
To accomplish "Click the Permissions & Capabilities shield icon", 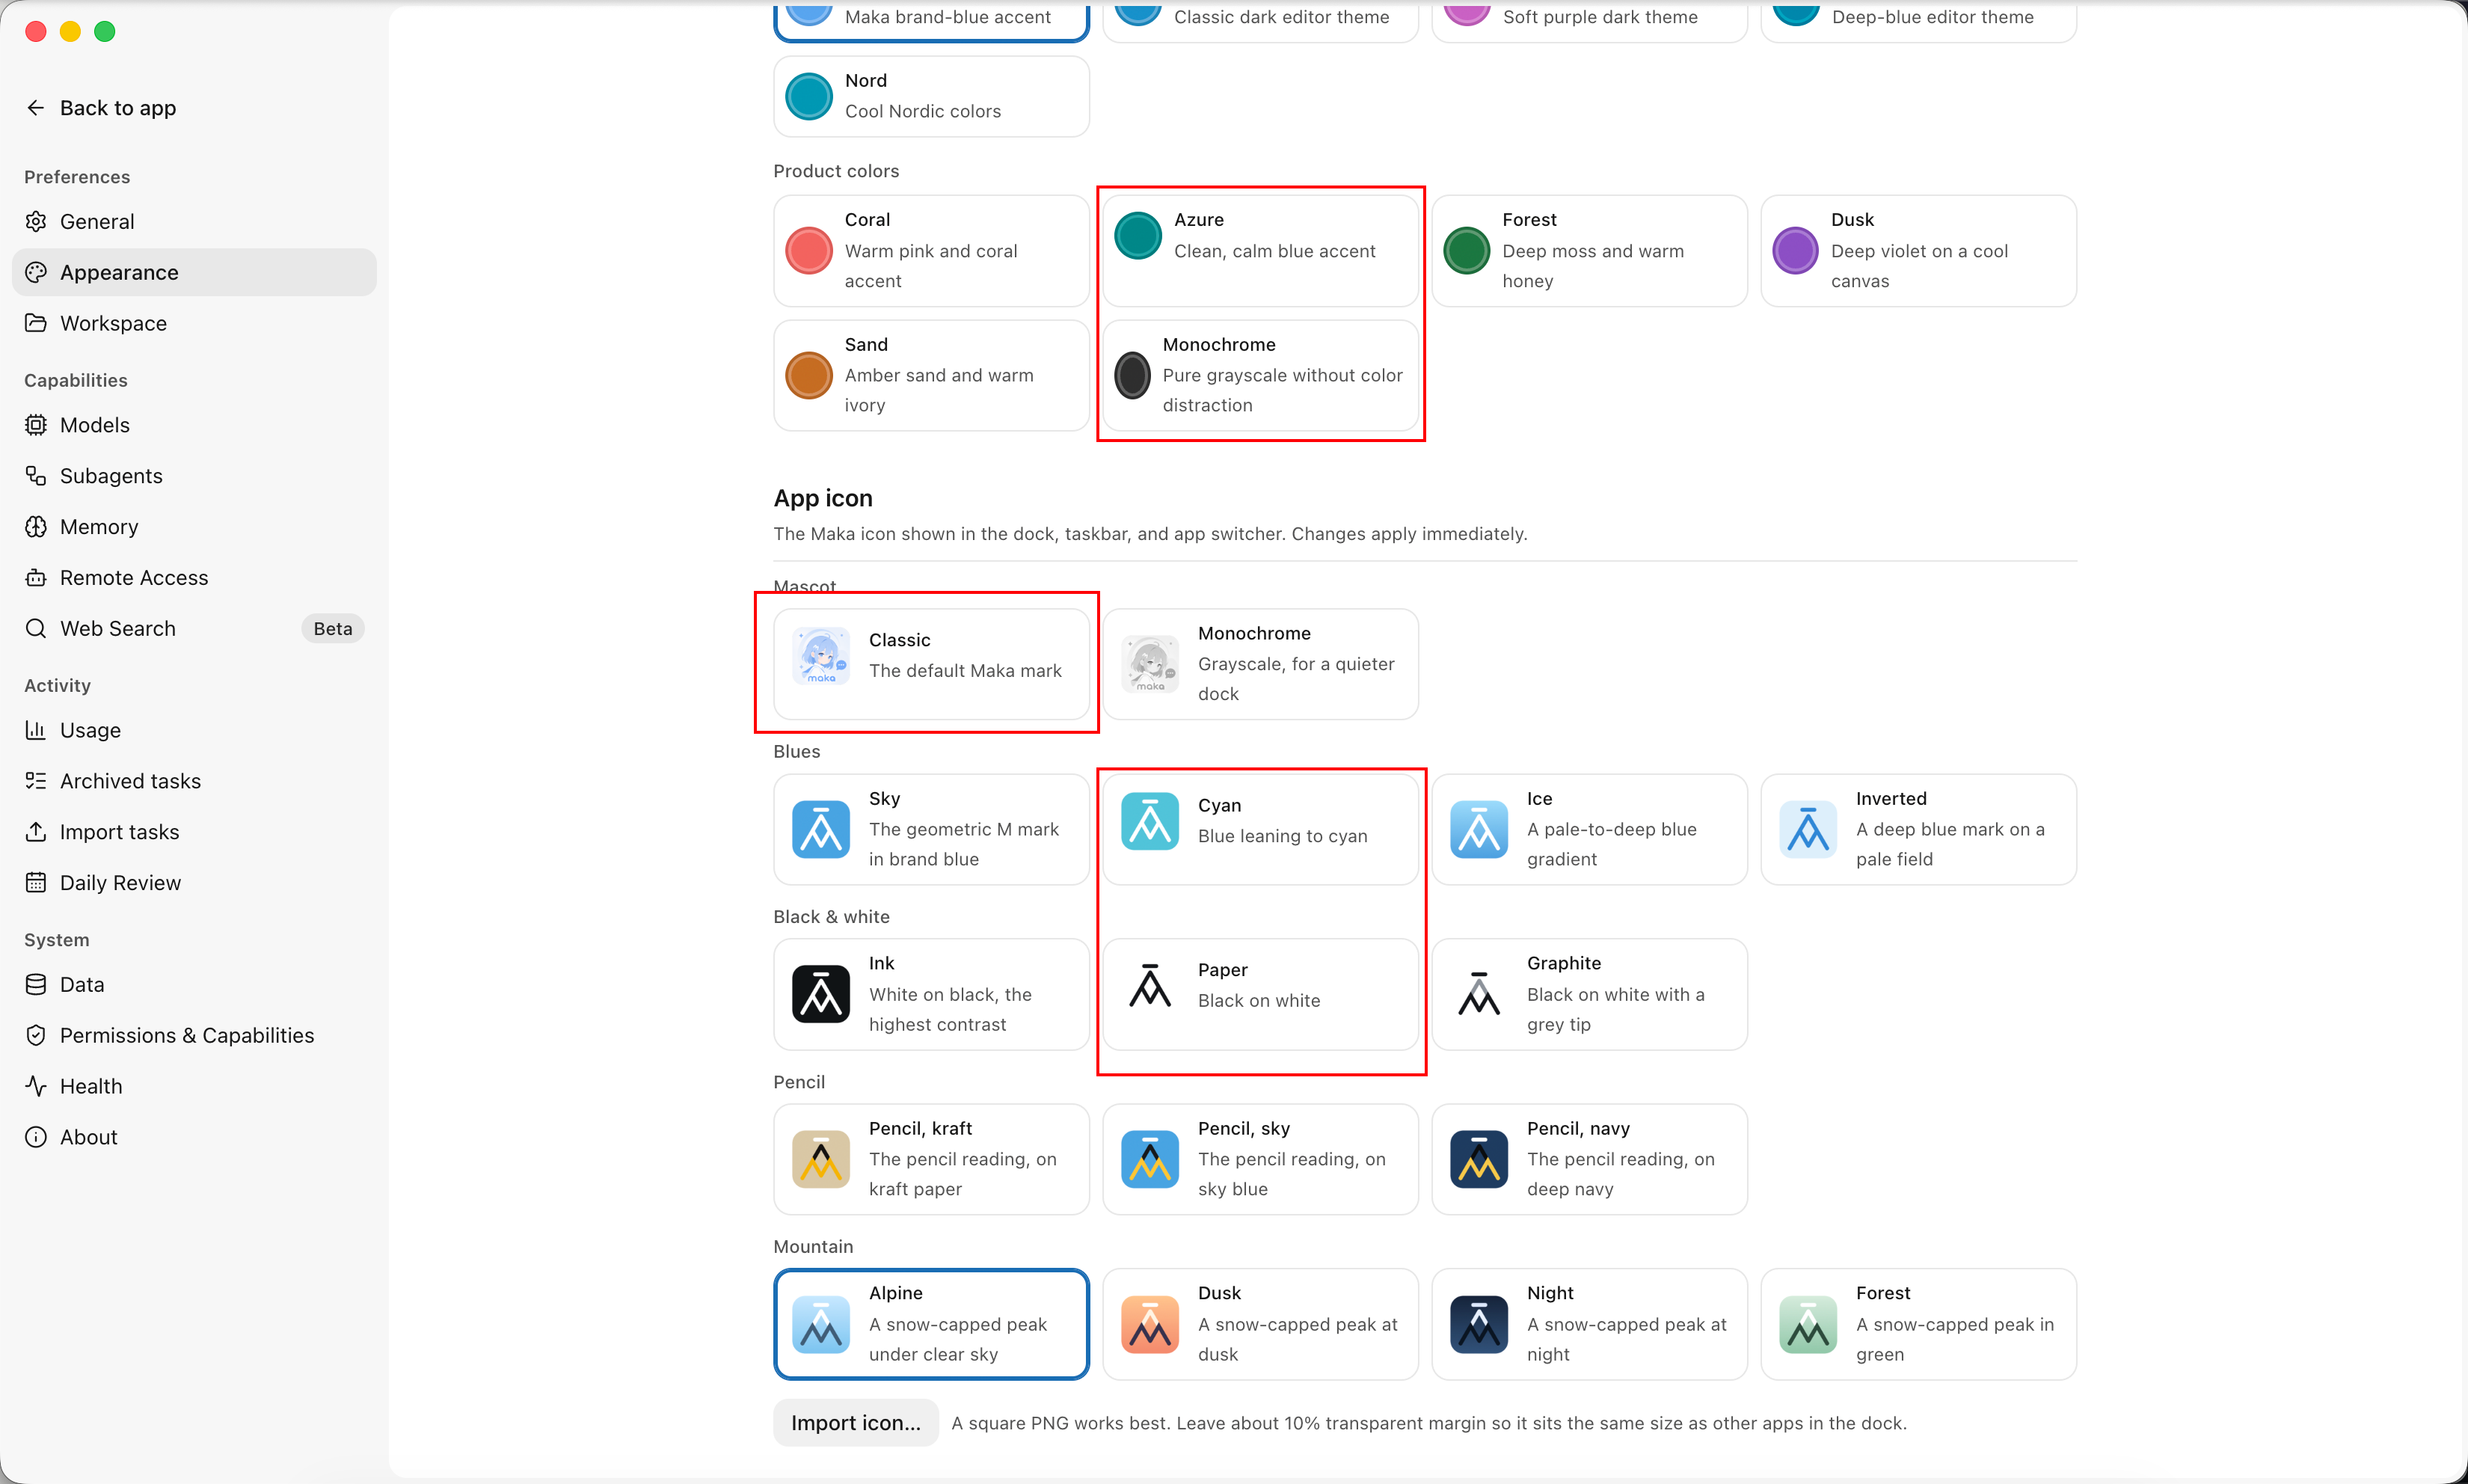I will coord(36,1035).
